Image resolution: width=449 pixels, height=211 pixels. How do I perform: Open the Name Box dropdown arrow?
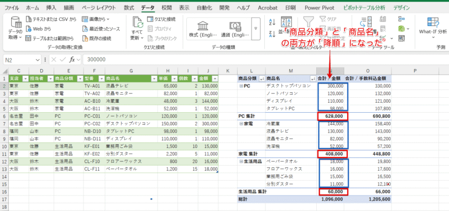[x=38, y=60]
